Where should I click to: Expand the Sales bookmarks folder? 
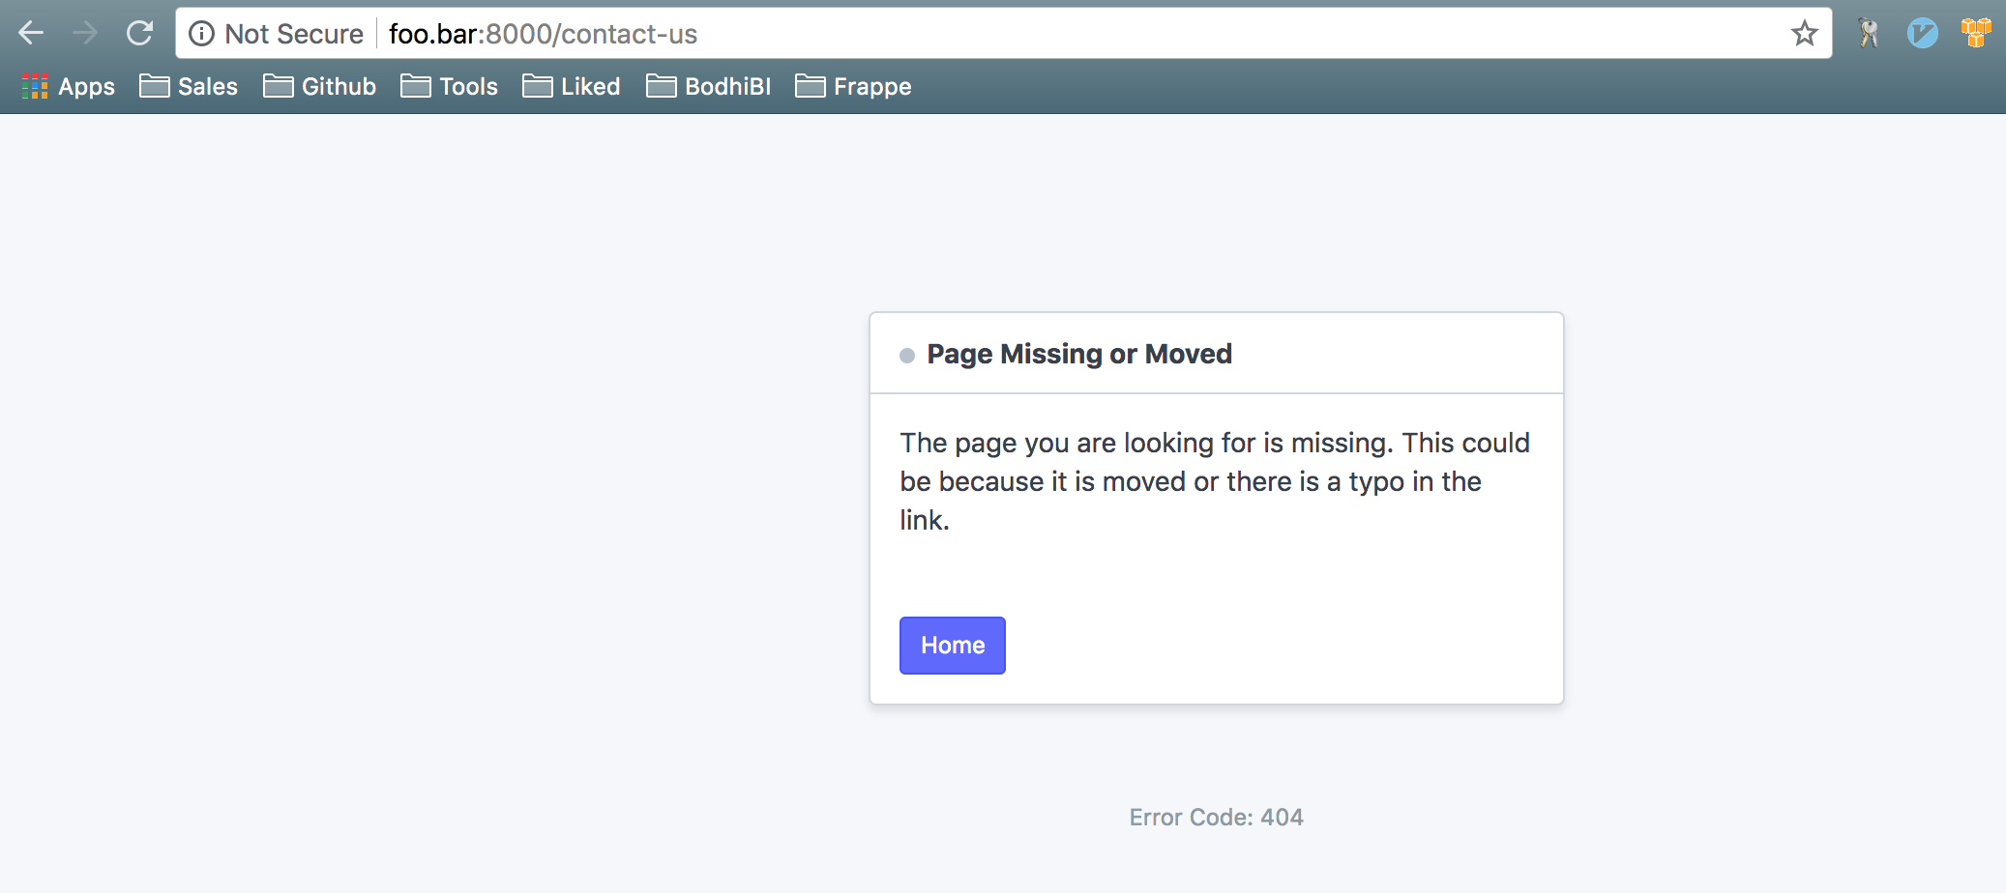(189, 87)
